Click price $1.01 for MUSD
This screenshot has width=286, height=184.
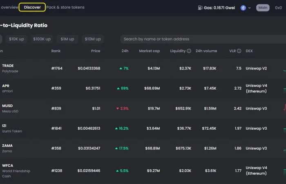pyautogui.click(x=96, y=108)
